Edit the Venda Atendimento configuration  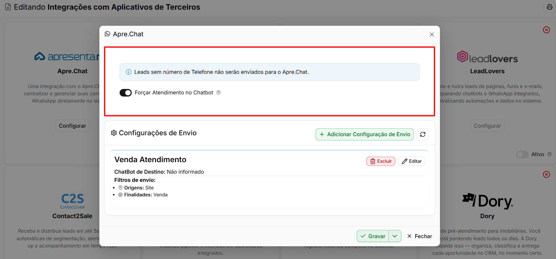[x=412, y=161]
